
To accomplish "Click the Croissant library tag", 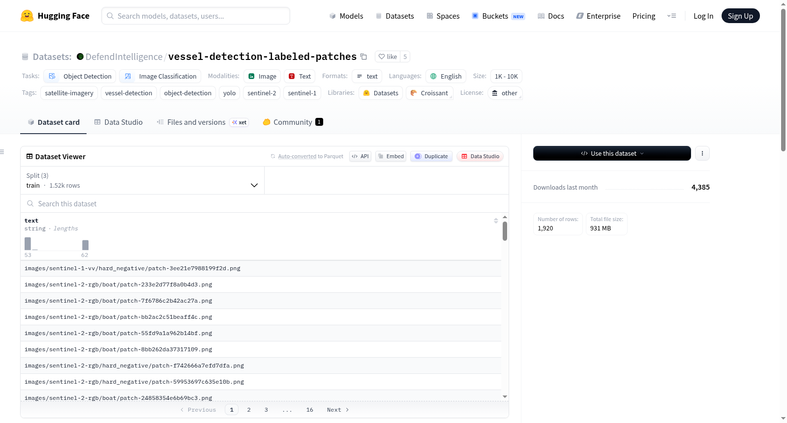I will 429,93.
